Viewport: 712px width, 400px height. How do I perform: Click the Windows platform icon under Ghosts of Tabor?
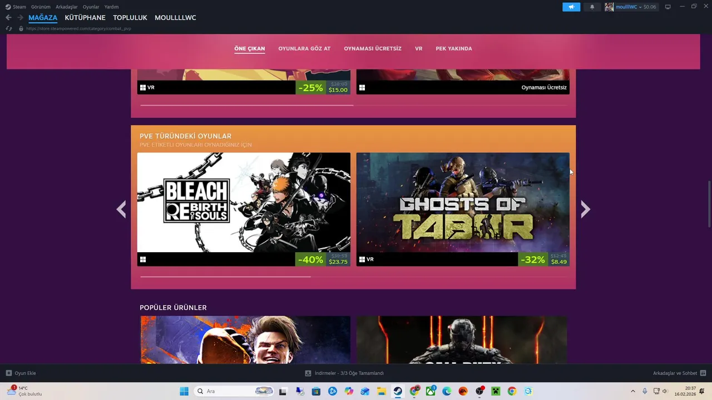362,259
